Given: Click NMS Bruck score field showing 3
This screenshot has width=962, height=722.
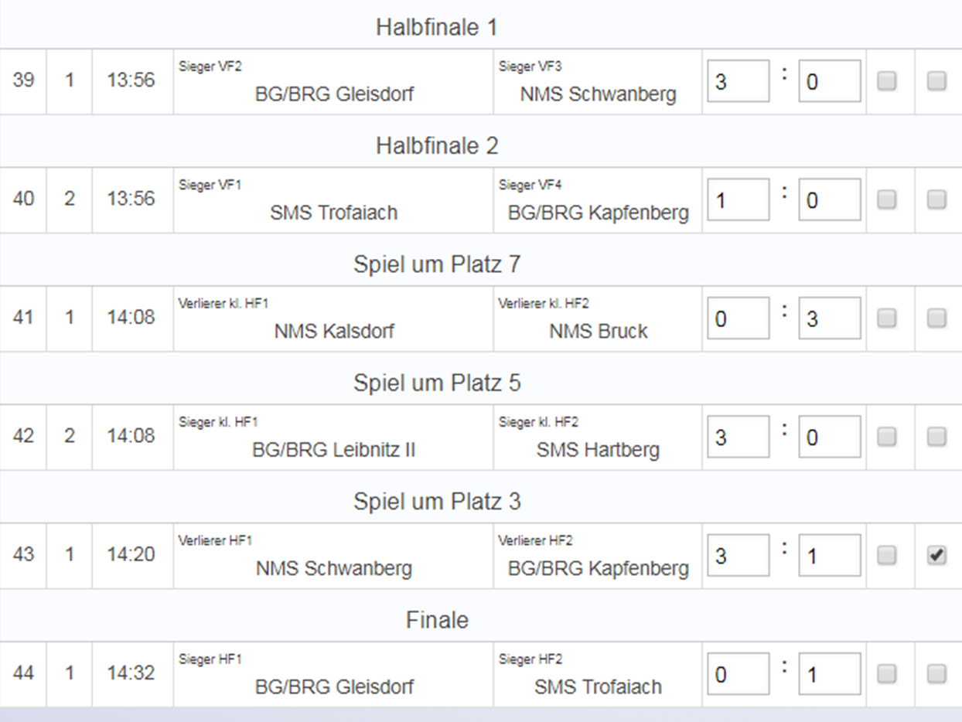Looking at the screenshot, I should pyautogui.click(x=829, y=318).
